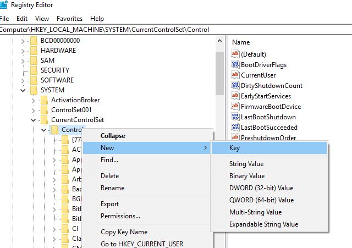The height and width of the screenshot is (248, 352).
Task: Click the DirtyShutdownCount DWORD value icon
Action: (236, 86)
